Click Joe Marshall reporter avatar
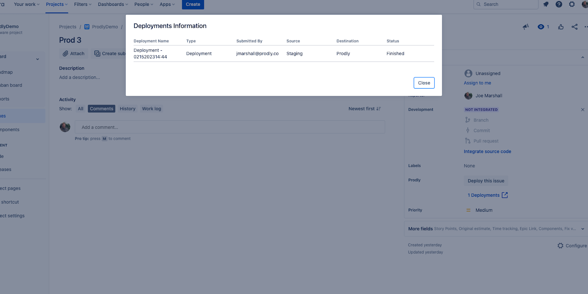 point(468,96)
